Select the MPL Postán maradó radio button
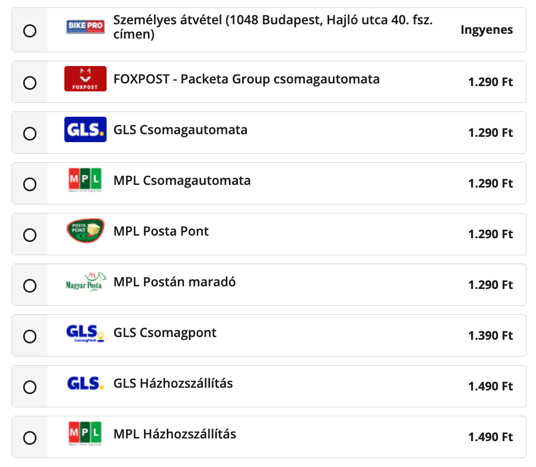The width and height of the screenshot is (536, 467). click(30, 286)
